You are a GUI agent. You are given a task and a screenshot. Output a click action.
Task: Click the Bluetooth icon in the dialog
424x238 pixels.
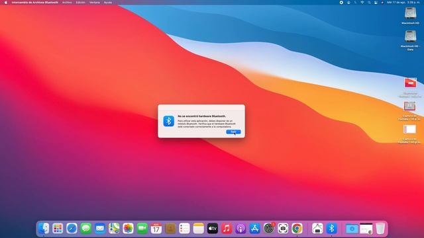tap(169, 121)
